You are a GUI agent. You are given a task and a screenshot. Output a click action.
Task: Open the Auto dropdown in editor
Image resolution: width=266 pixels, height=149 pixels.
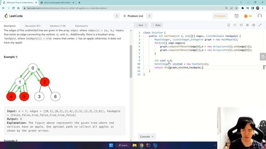pos(157,25)
